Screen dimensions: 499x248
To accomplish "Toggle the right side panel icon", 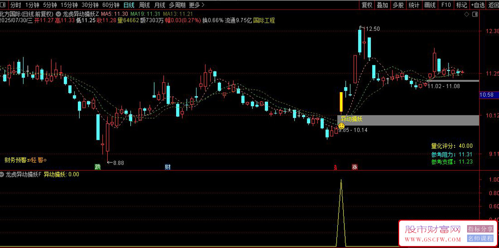I will 475,14.
